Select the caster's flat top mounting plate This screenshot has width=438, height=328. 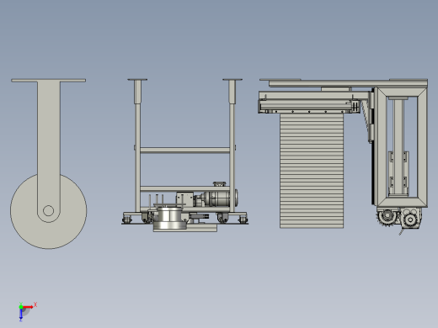click(49, 81)
